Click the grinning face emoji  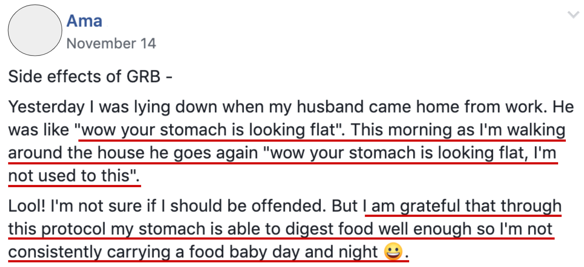(x=393, y=251)
